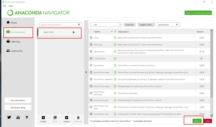Open the All package filter dropdown
The image size is (216, 127).
point(106,25)
